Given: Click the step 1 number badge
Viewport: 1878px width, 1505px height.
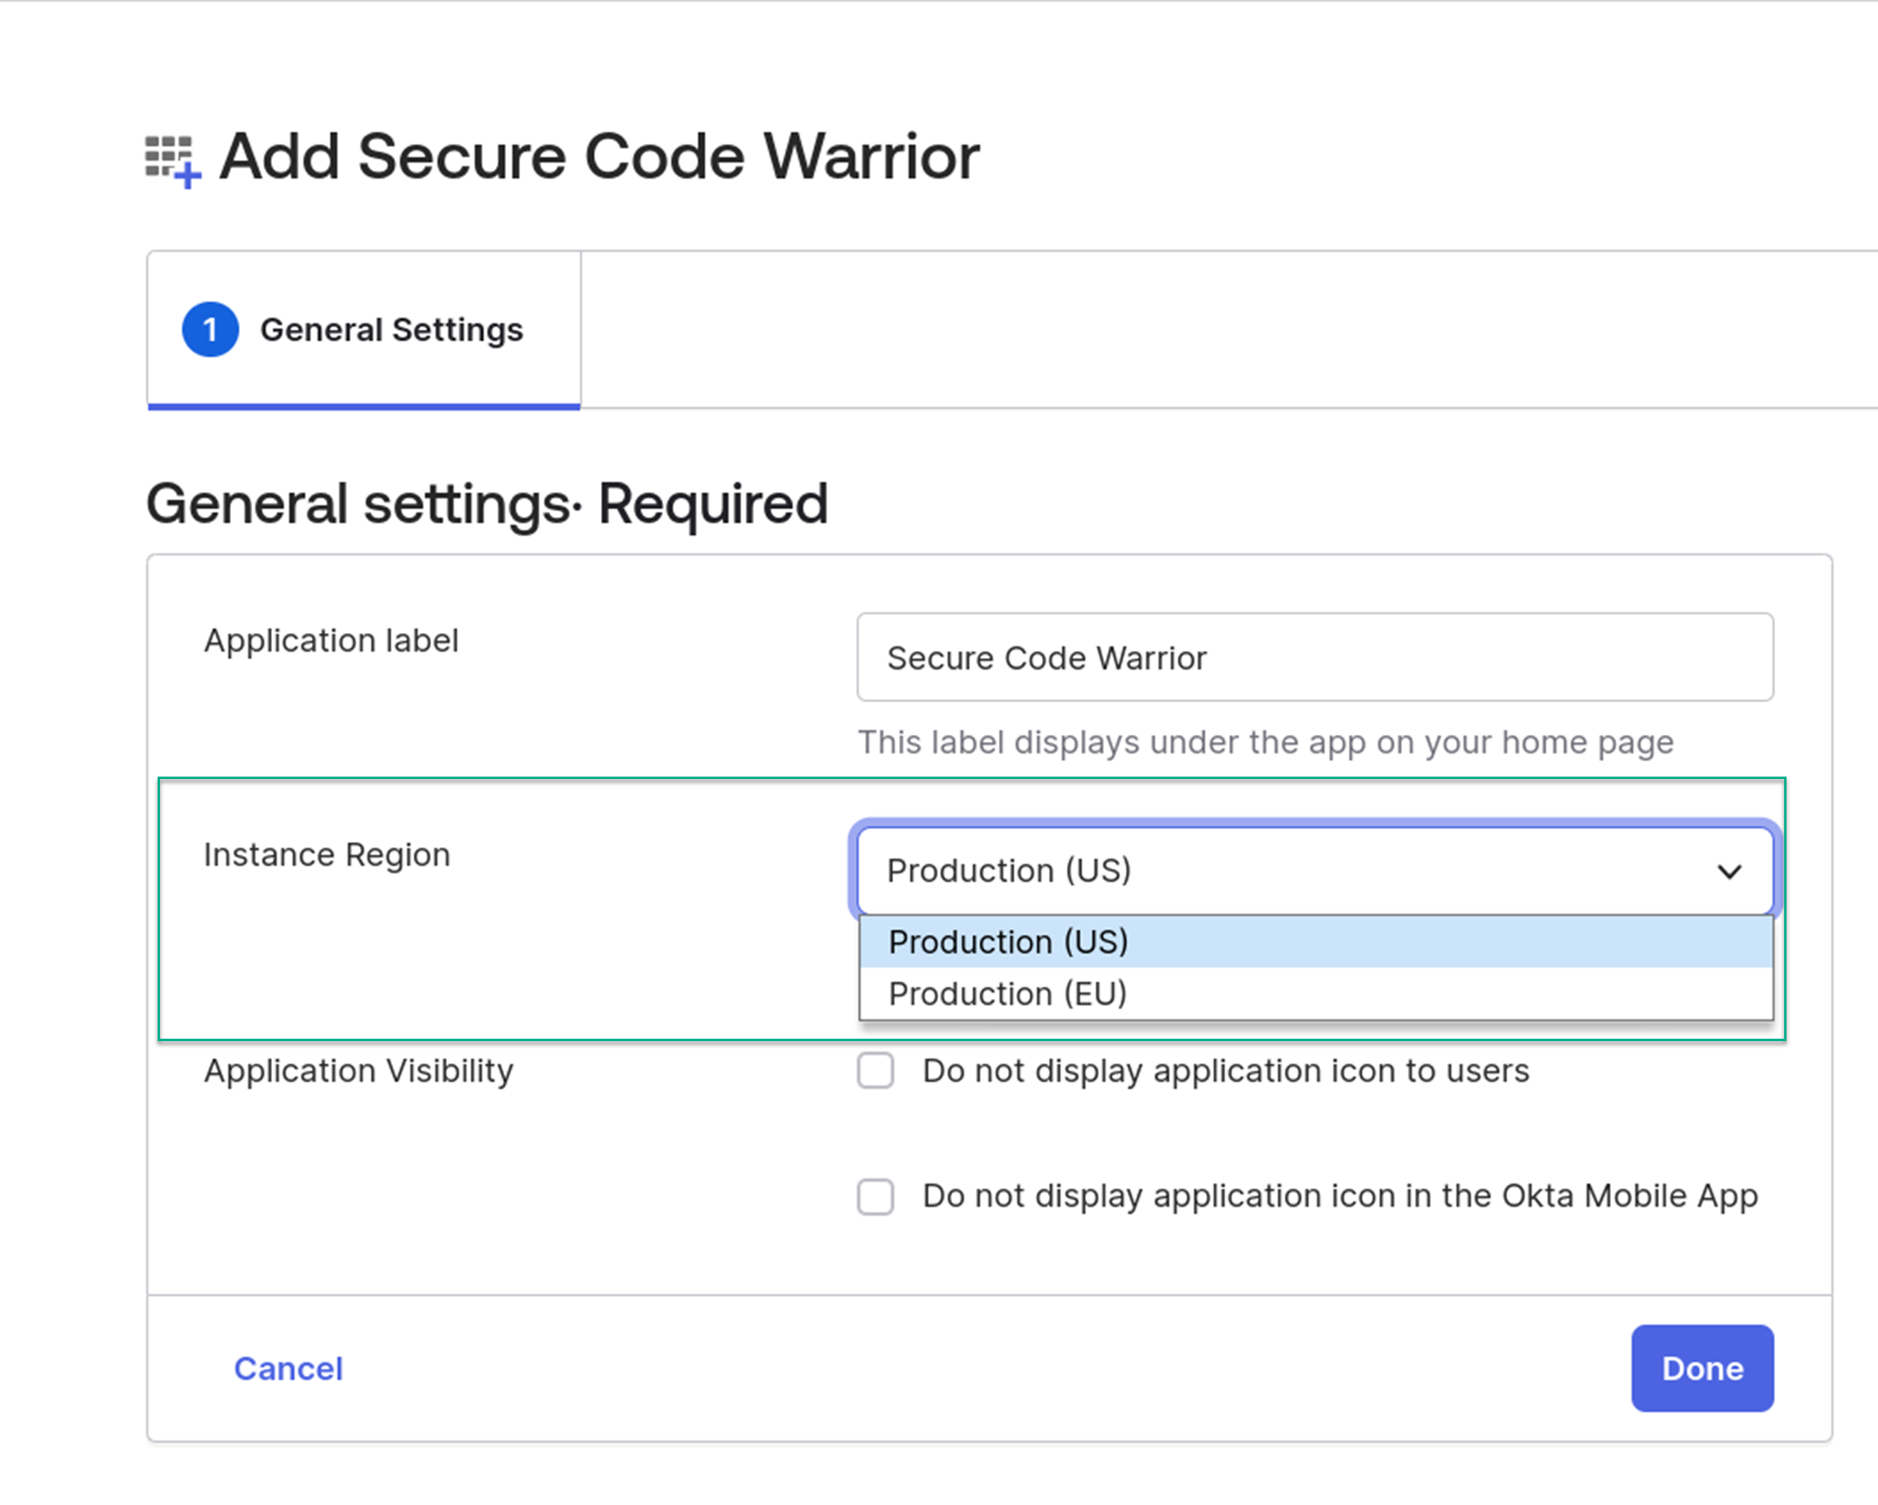Looking at the screenshot, I should (x=210, y=330).
